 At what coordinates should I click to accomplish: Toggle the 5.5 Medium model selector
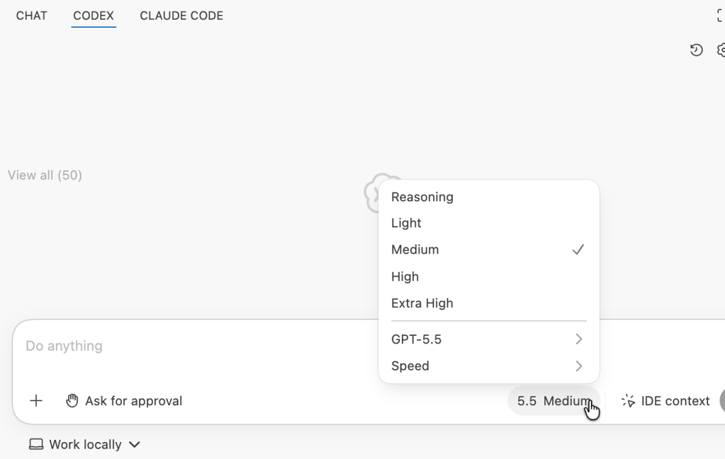(x=553, y=401)
